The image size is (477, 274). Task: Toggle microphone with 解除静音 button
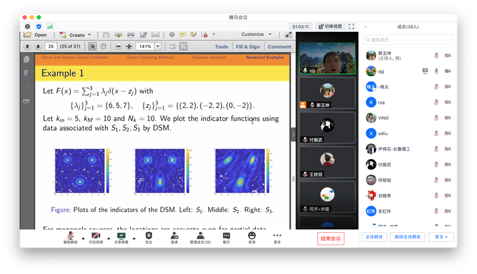pyautogui.click(x=70, y=237)
